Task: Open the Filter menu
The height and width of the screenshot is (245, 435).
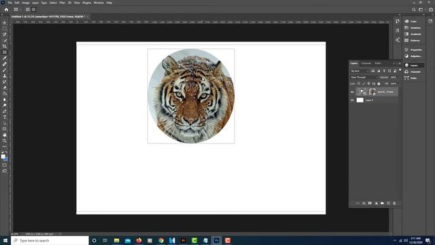Action: (x=62, y=3)
